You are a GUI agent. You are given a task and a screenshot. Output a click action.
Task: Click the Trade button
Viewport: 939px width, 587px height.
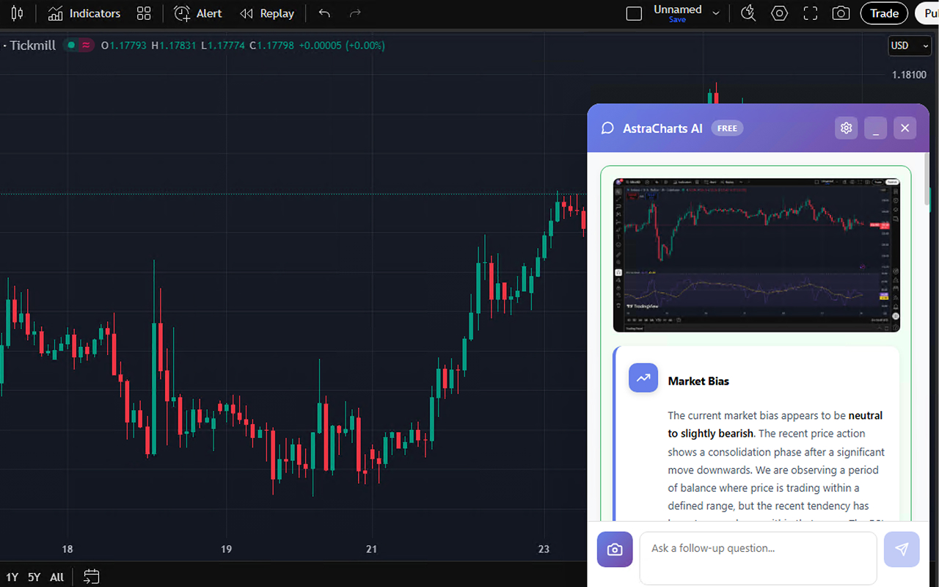pyautogui.click(x=884, y=13)
